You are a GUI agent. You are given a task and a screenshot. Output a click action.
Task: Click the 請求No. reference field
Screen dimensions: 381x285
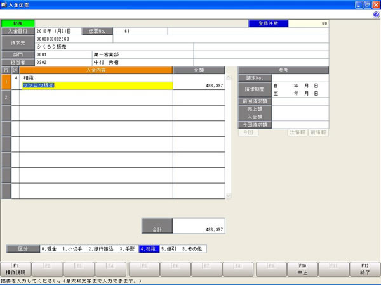300,78
